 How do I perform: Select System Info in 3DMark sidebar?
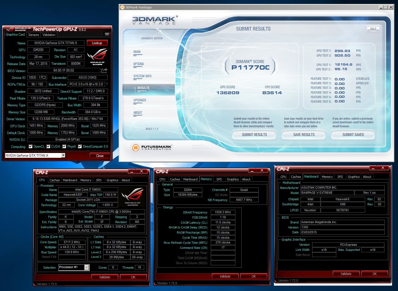142,76
